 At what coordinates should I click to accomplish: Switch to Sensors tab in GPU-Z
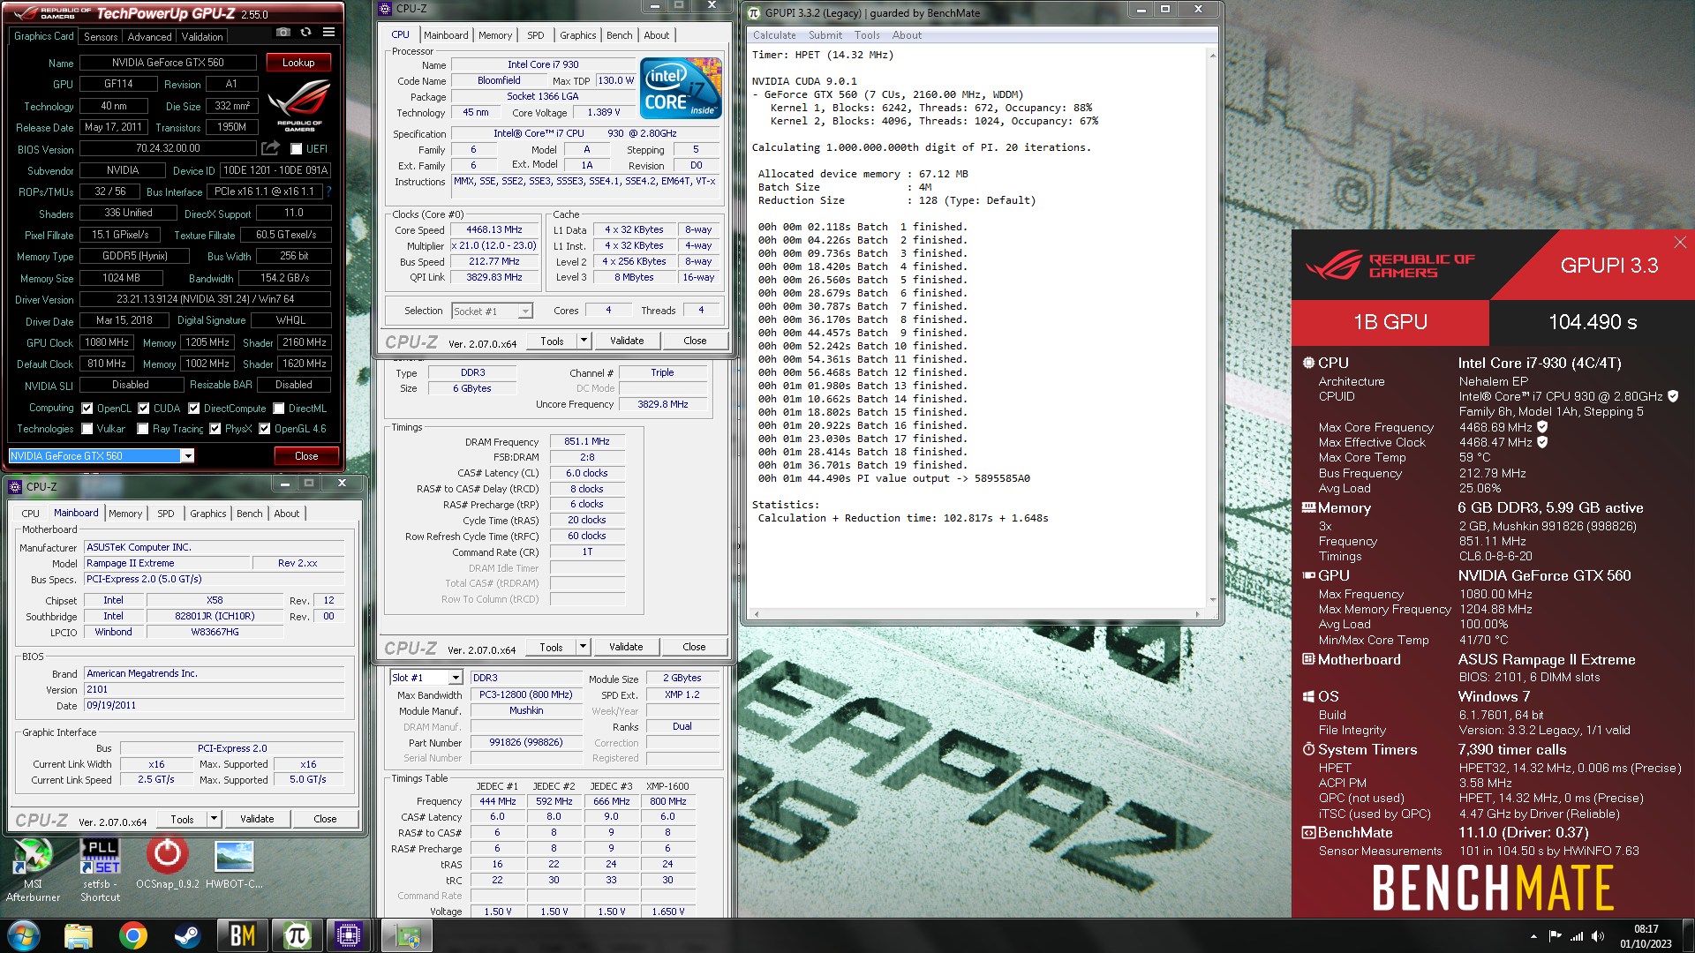coord(101,36)
